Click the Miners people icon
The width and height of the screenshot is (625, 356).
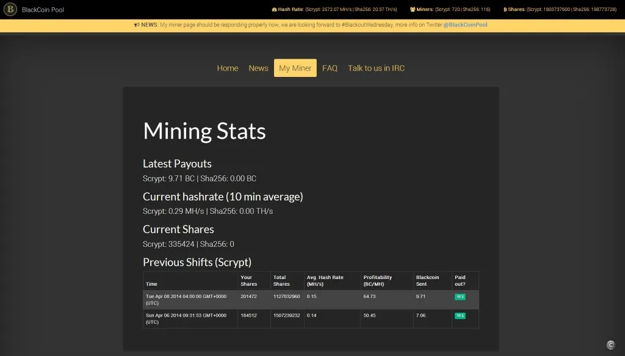click(413, 10)
